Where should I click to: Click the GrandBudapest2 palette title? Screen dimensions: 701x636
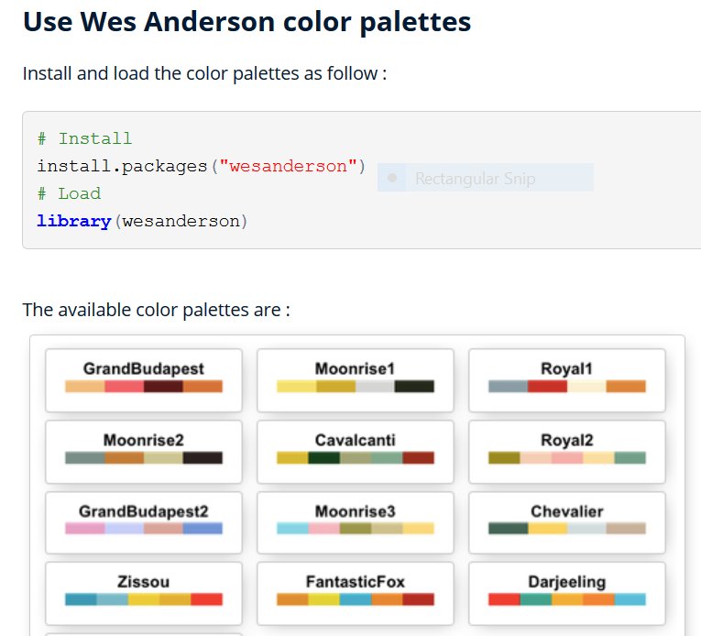point(144,511)
